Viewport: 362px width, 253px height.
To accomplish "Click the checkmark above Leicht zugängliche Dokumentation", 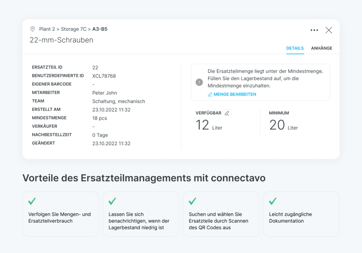I will [273, 201].
